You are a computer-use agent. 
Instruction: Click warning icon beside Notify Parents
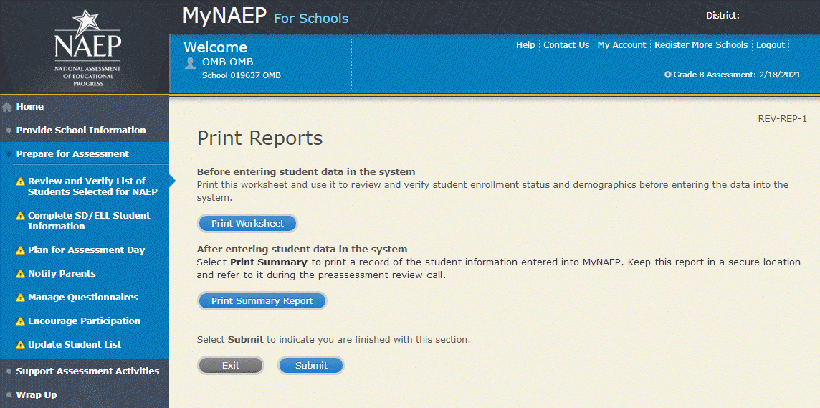point(21,274)
